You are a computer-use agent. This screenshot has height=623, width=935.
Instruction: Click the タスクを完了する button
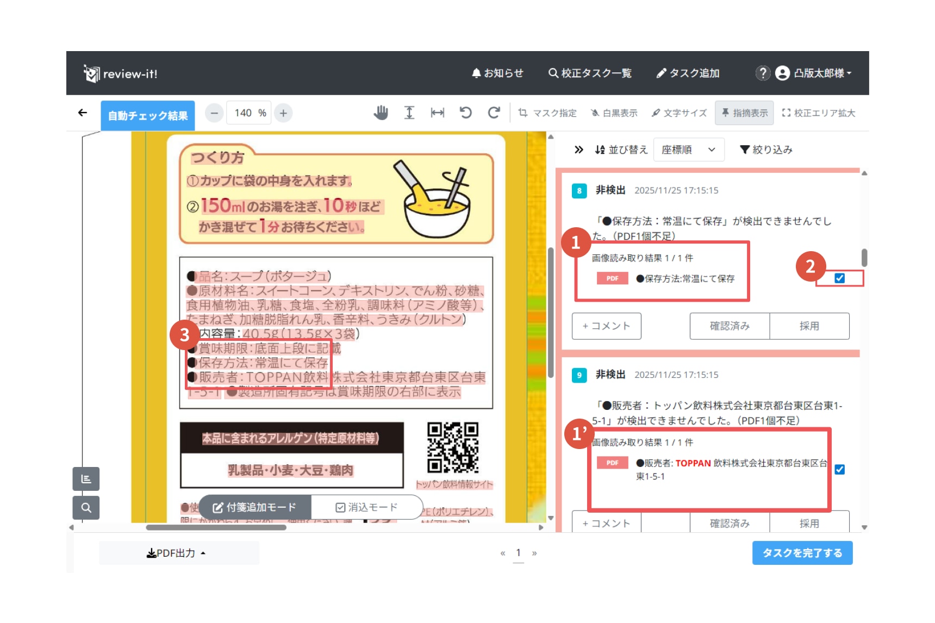pyautogui.click(x=802, y=553)
